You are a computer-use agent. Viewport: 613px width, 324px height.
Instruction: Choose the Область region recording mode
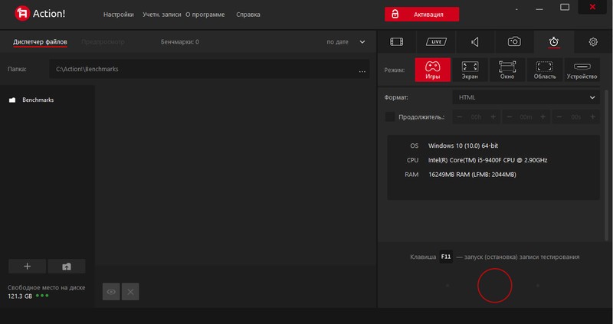543,70
